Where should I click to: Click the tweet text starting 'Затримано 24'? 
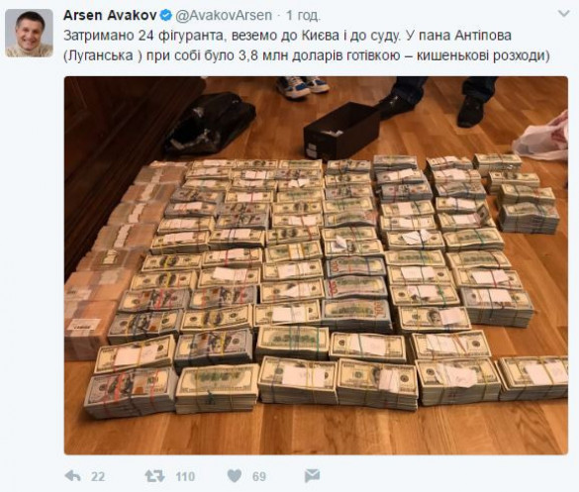(x=307, y=46)
